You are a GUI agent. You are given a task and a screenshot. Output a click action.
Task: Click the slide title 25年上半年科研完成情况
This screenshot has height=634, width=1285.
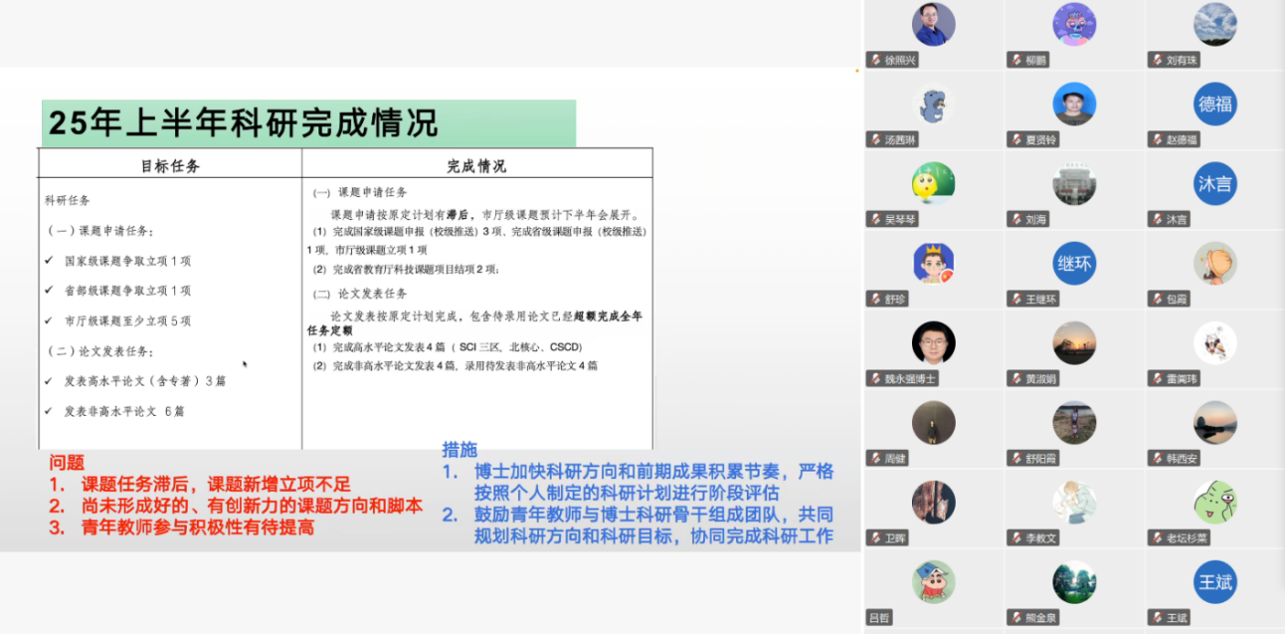tap(244, 123)
